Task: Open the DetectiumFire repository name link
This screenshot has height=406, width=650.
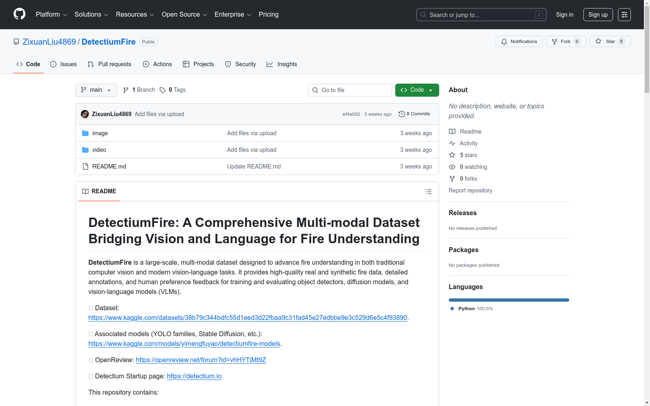Action: (x=108, y=42)
